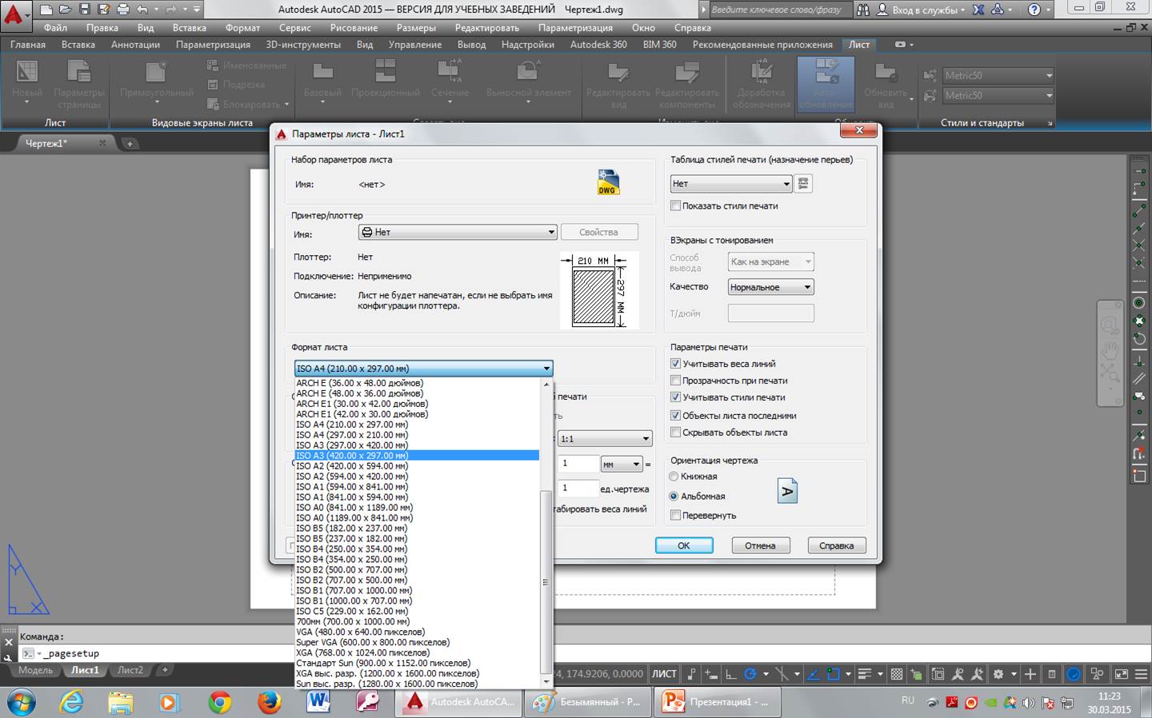Click the DWG page setup icon in dialog
Image resolution: width=1152 pixels, height=718 pixels.
click(608, 182)
